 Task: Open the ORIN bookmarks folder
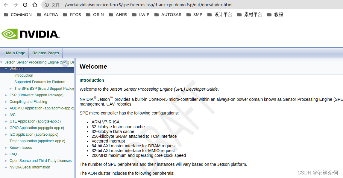(95, 15)
